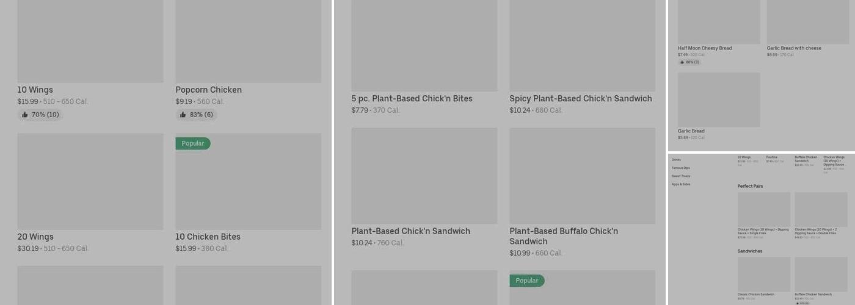Viewport: 855px width, 305px height.
Task: Jump to Drinks menu category
Action: point(676,160)
